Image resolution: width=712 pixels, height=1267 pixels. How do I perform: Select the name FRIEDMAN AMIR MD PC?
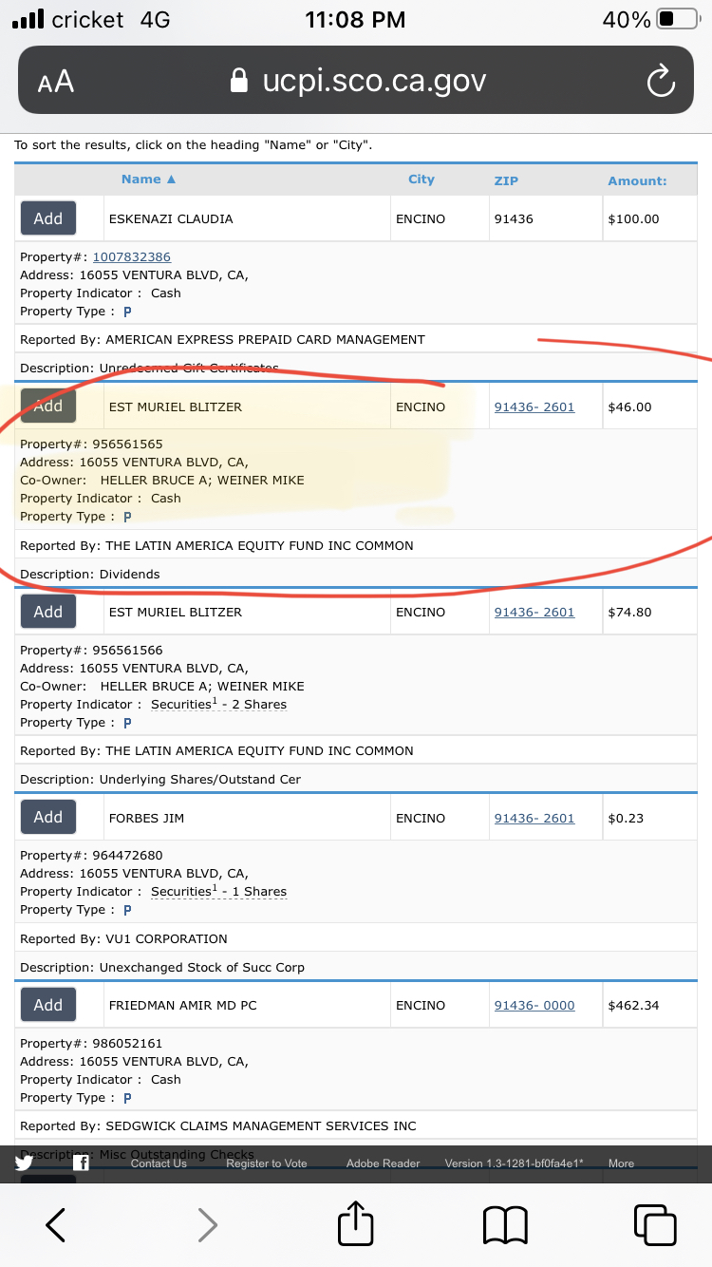point(183,1005)
